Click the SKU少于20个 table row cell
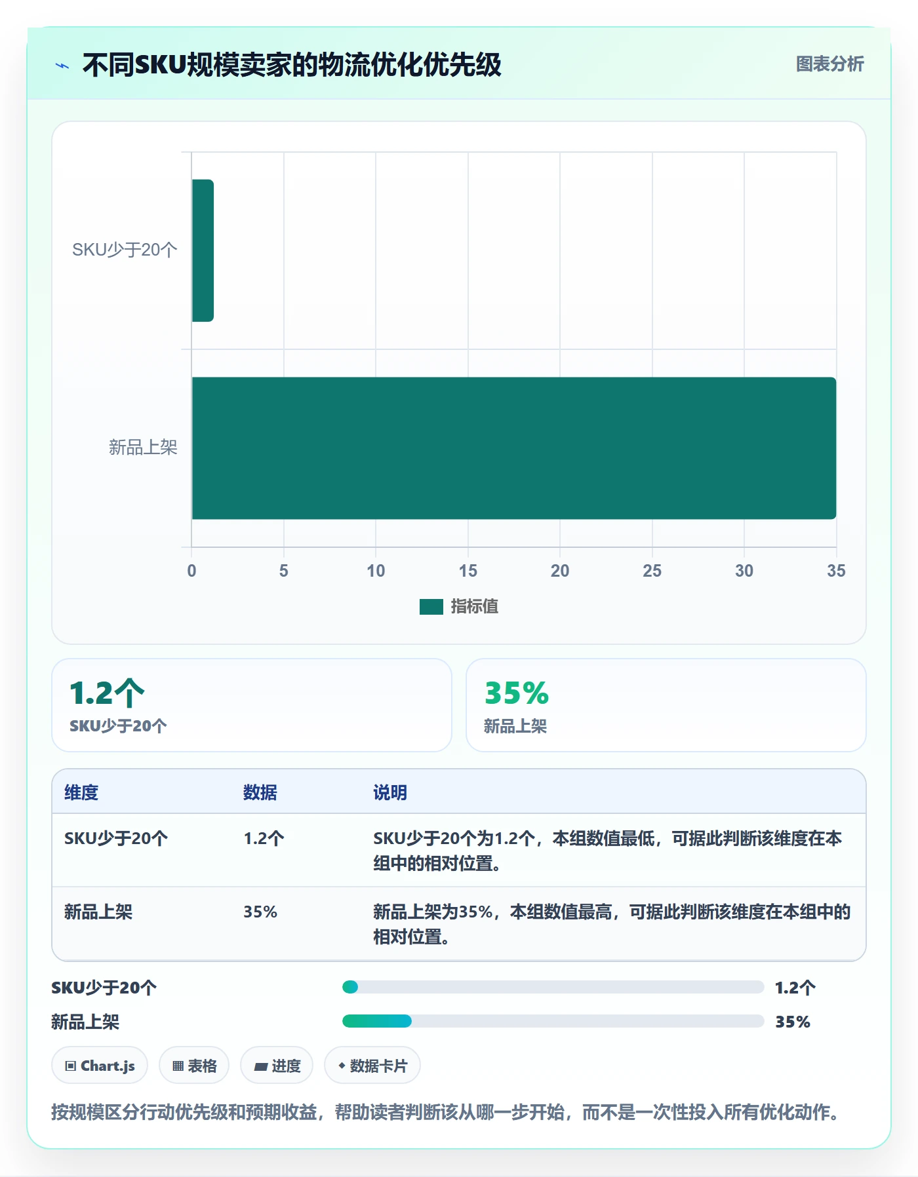918x1177 pixels. pos(116,838)
